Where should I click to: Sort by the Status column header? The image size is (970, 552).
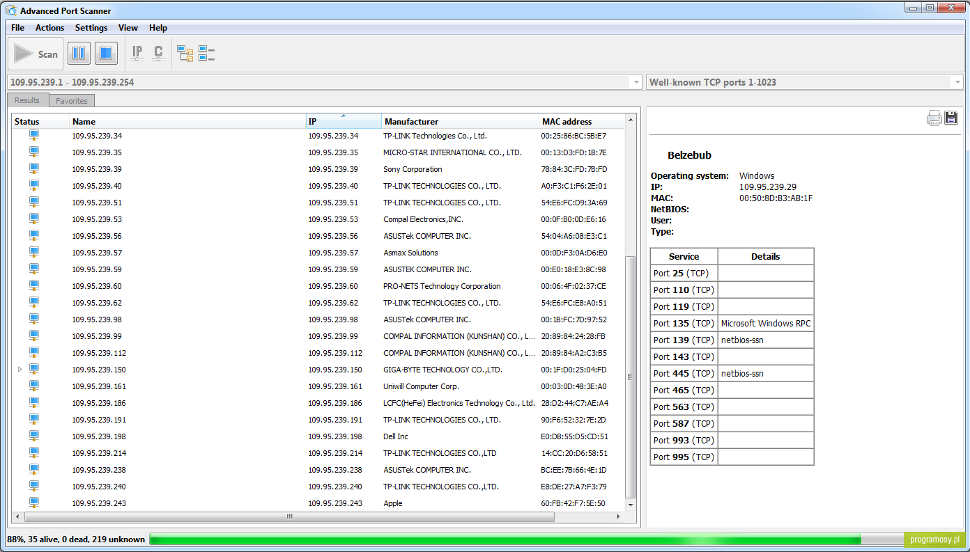click(40, 122)
